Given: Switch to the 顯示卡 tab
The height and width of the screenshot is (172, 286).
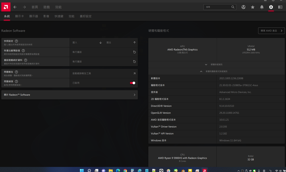Looking at the screenshot, I should coord(19,16).
